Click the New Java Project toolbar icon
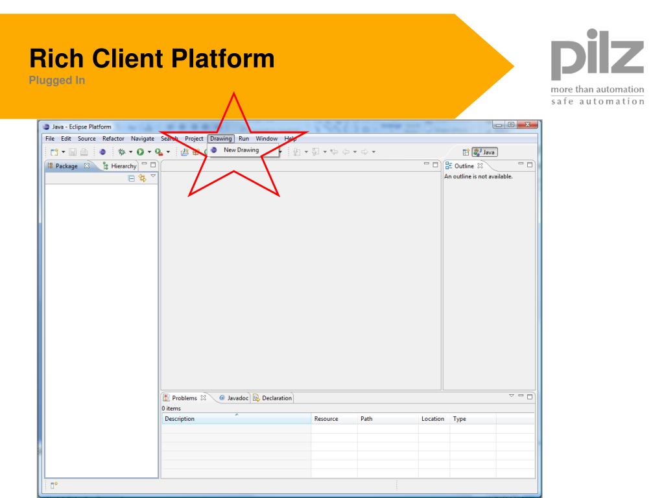 184,152
